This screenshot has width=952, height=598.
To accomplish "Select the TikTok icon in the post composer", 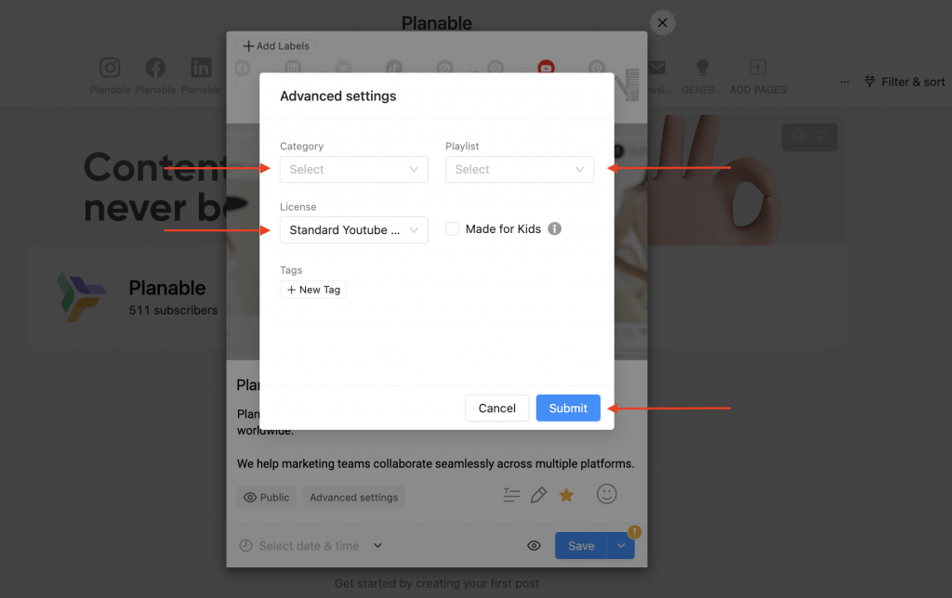I will (394, 67).
